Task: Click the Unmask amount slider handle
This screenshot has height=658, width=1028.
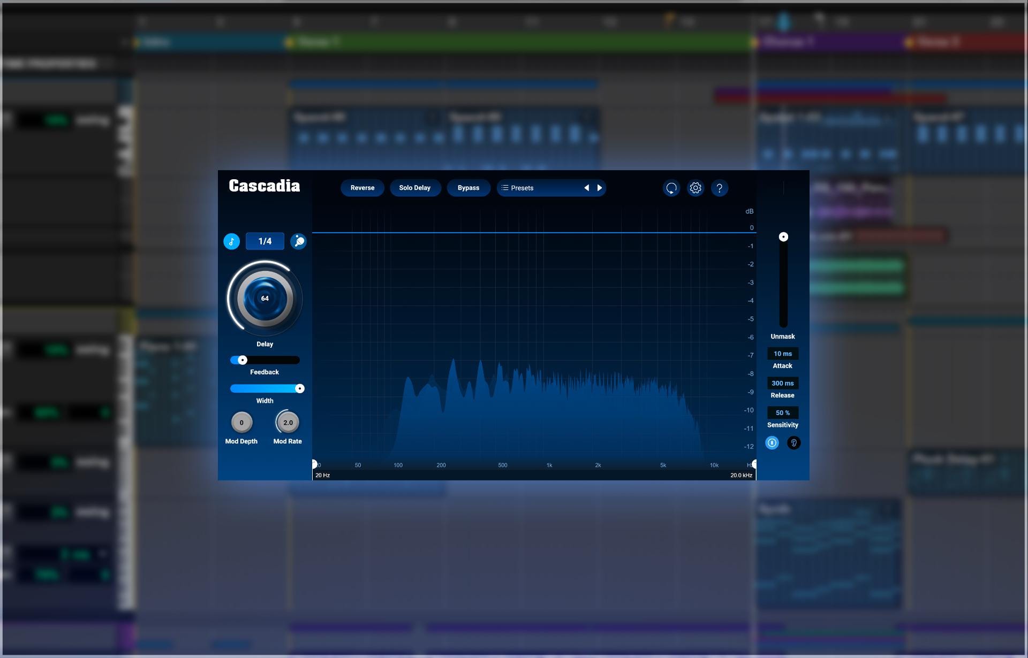Action: click(x=783, y=236)
